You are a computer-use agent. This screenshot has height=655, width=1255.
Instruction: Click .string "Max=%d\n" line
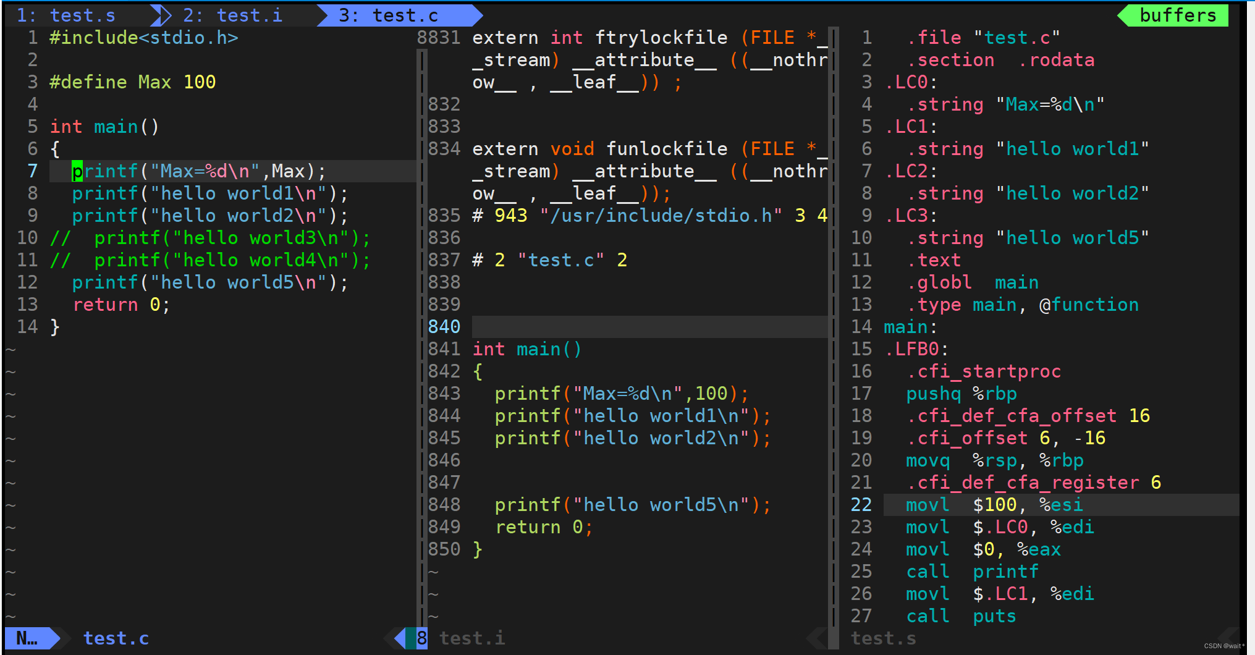(x=1006, y=104)
